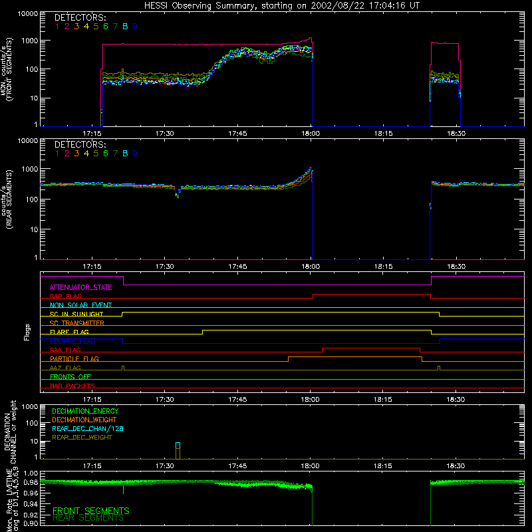Click the vertical Flags axis label

(x=27, y=332)
